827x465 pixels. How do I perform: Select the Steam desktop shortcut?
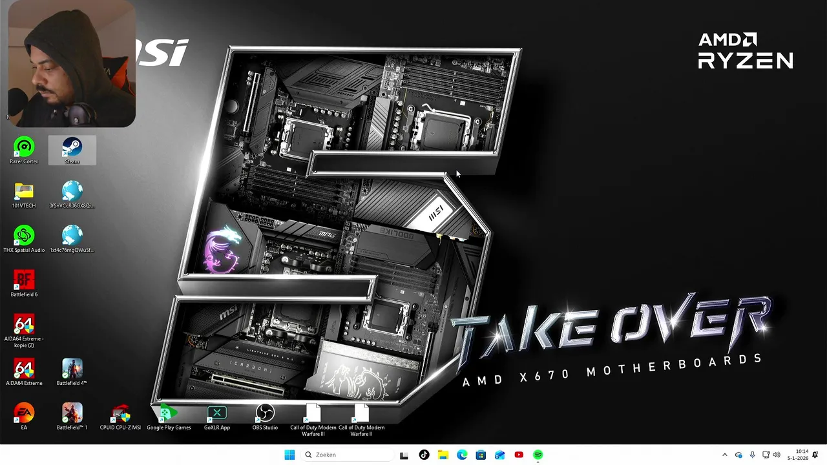tap(72, 151)
